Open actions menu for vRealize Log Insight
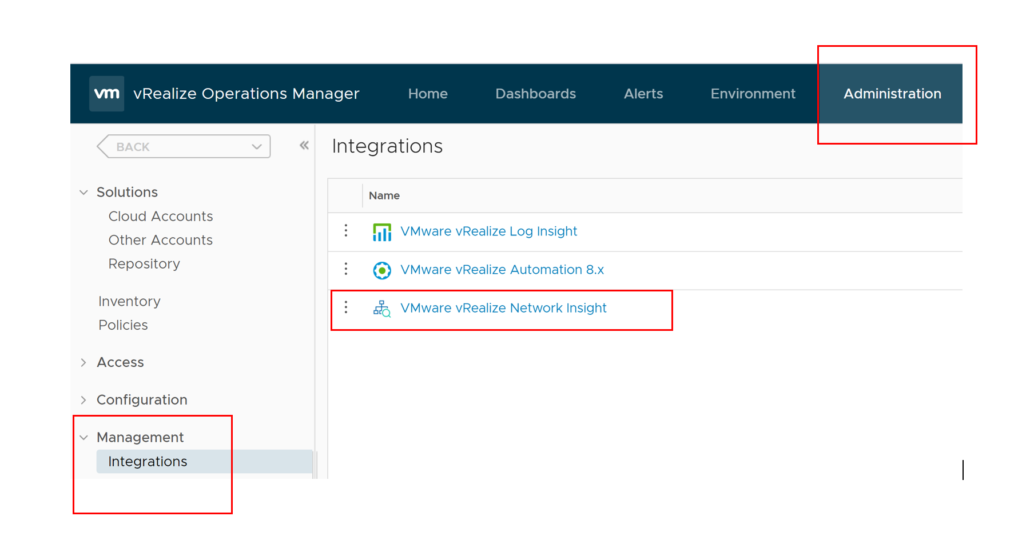Viewport: 1034px width, 560px height. coord(346,231)
